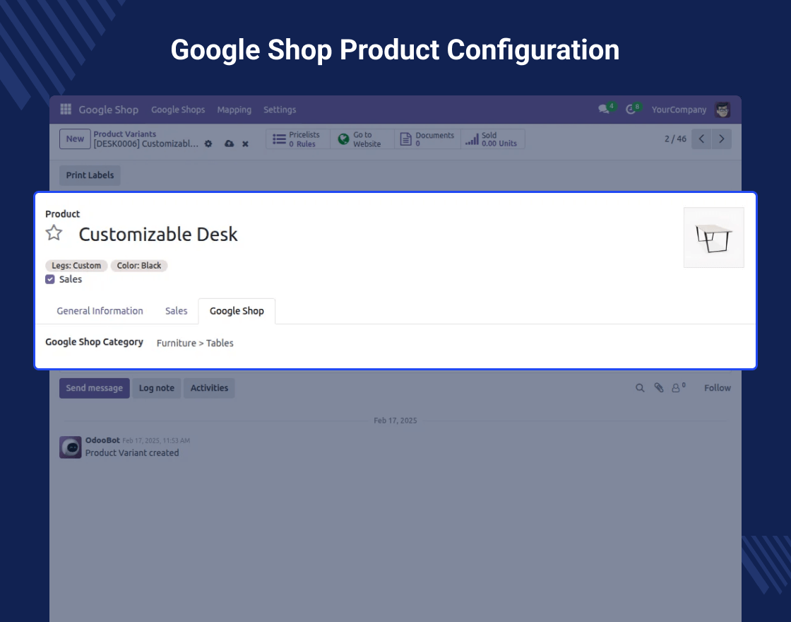Click the paperclip attachments icon
This screenshot has height=622, width=791.
tap(659, 388)
